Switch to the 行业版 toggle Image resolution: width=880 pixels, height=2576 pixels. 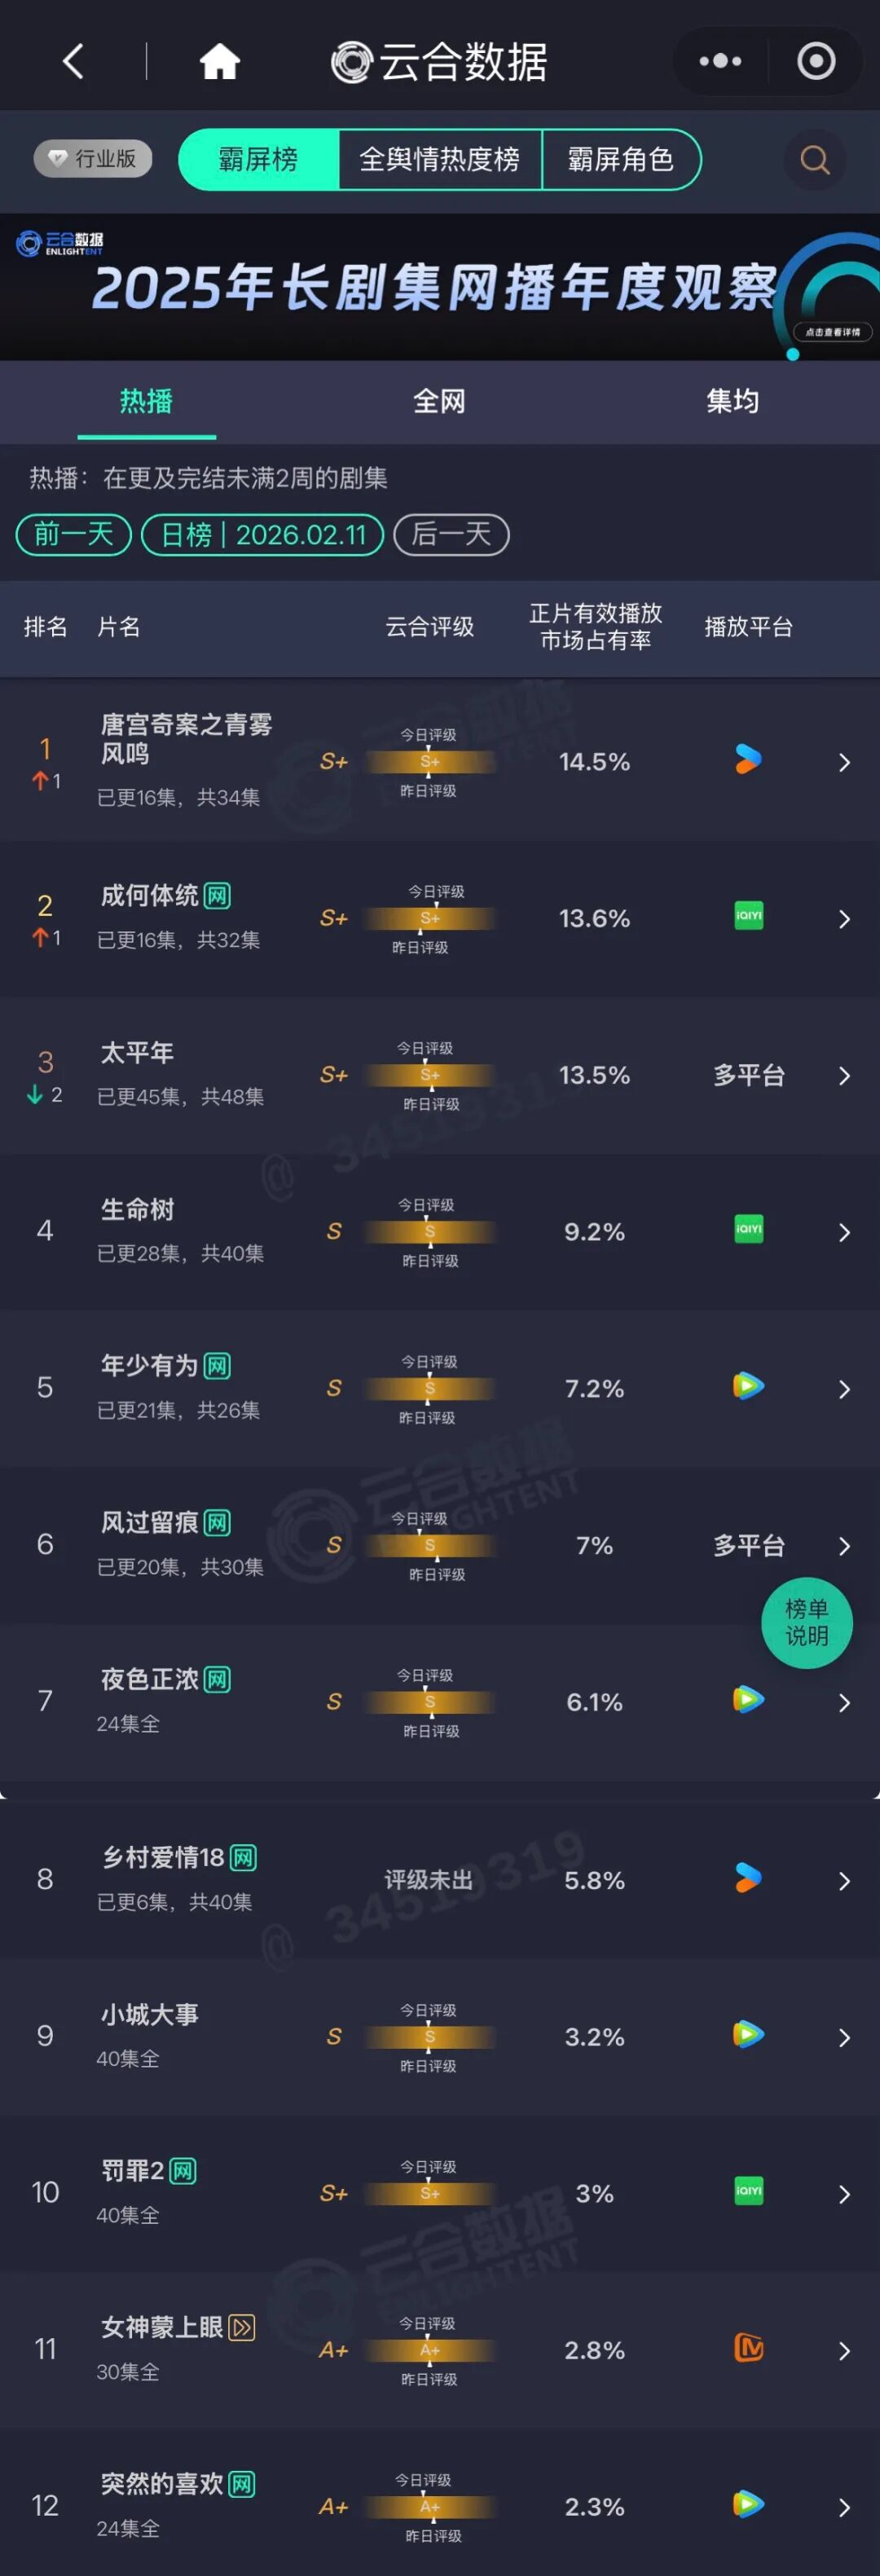tap(93, 159)
